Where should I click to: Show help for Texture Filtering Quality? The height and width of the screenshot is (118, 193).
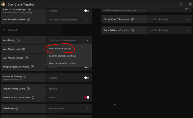click(x=28, y=89)
